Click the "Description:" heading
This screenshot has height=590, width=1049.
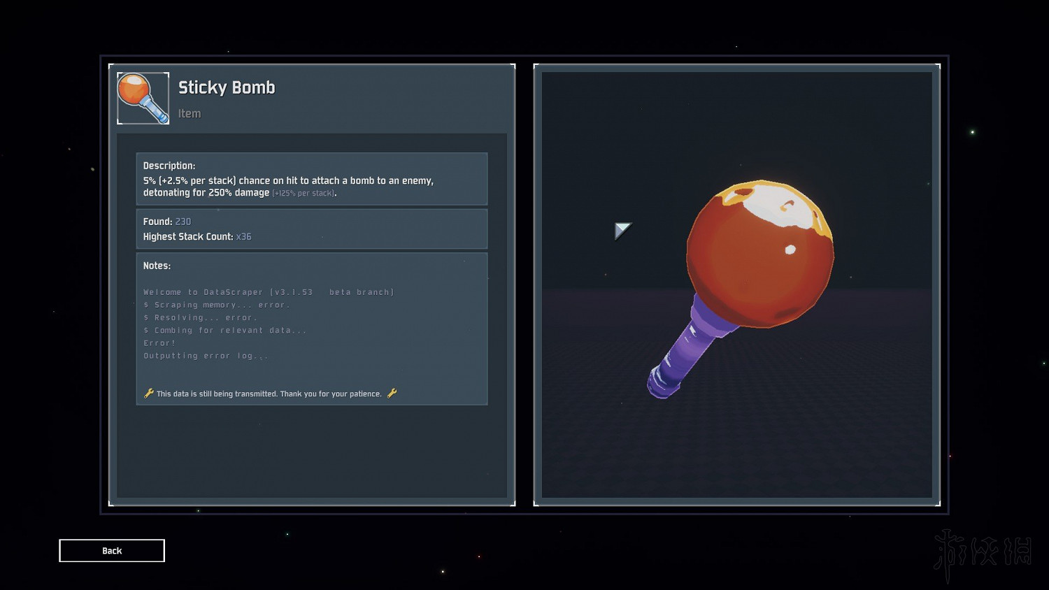coord(169,166)
